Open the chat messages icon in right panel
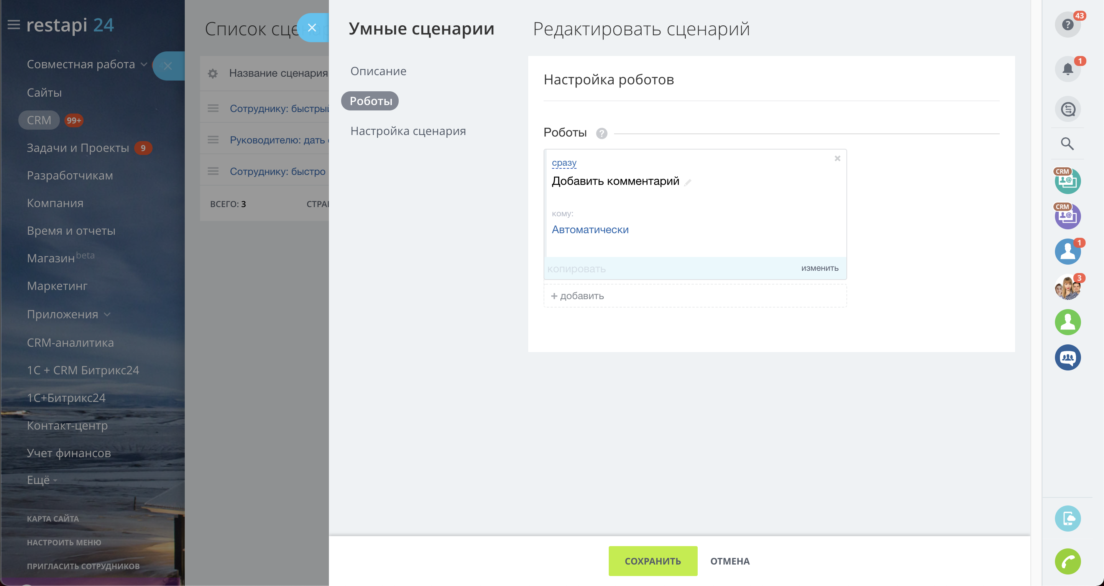1104x586 pixels. [1067, 109]
